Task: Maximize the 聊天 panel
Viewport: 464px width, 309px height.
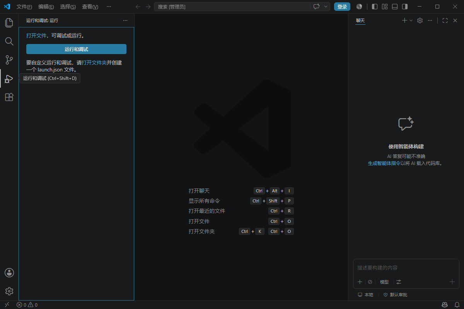Action: [445, 20]
